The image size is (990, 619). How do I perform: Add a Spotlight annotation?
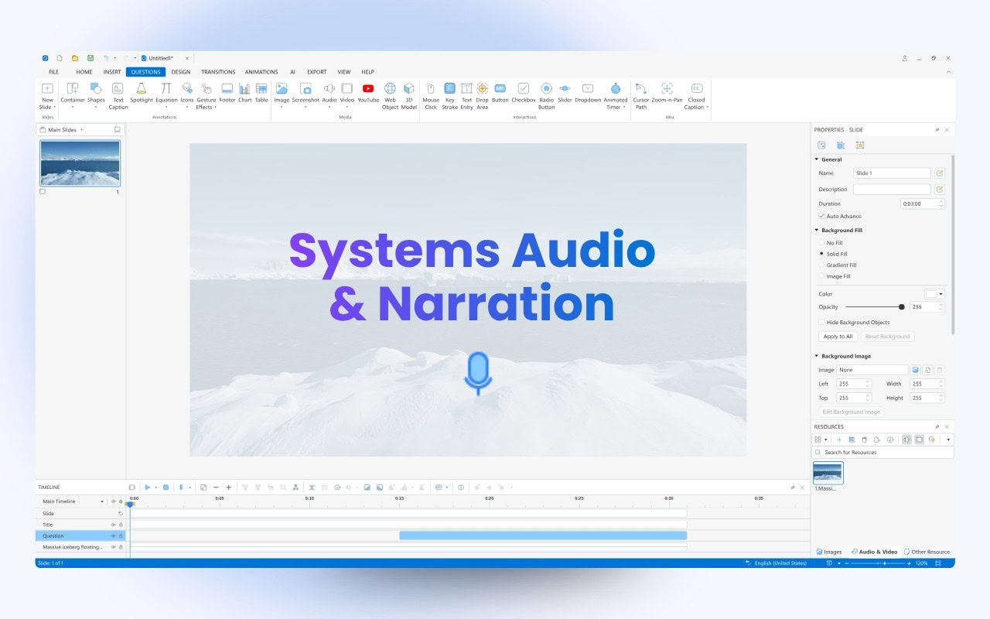[x=141, y=94]
